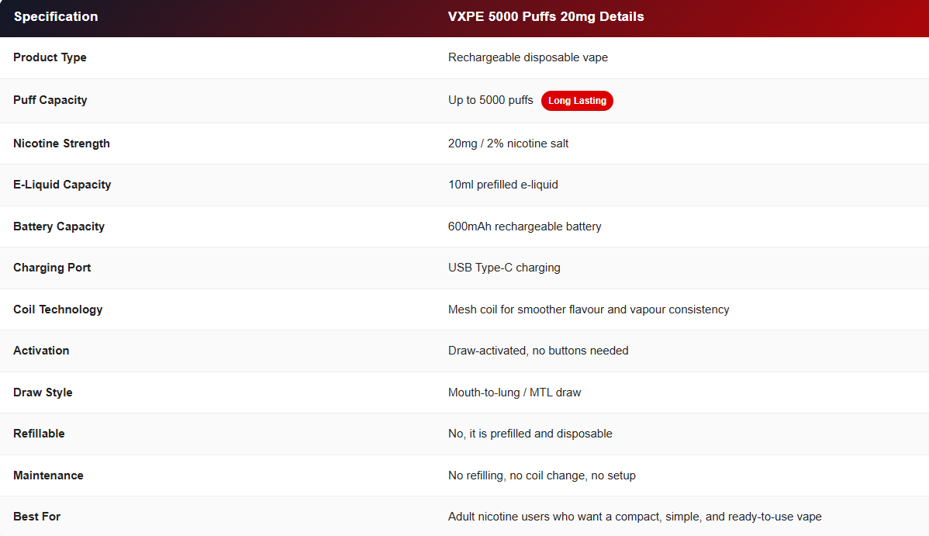Click the 'Draw Style' label
This screenshot has height=536, width=929.
tap(43, 392)
